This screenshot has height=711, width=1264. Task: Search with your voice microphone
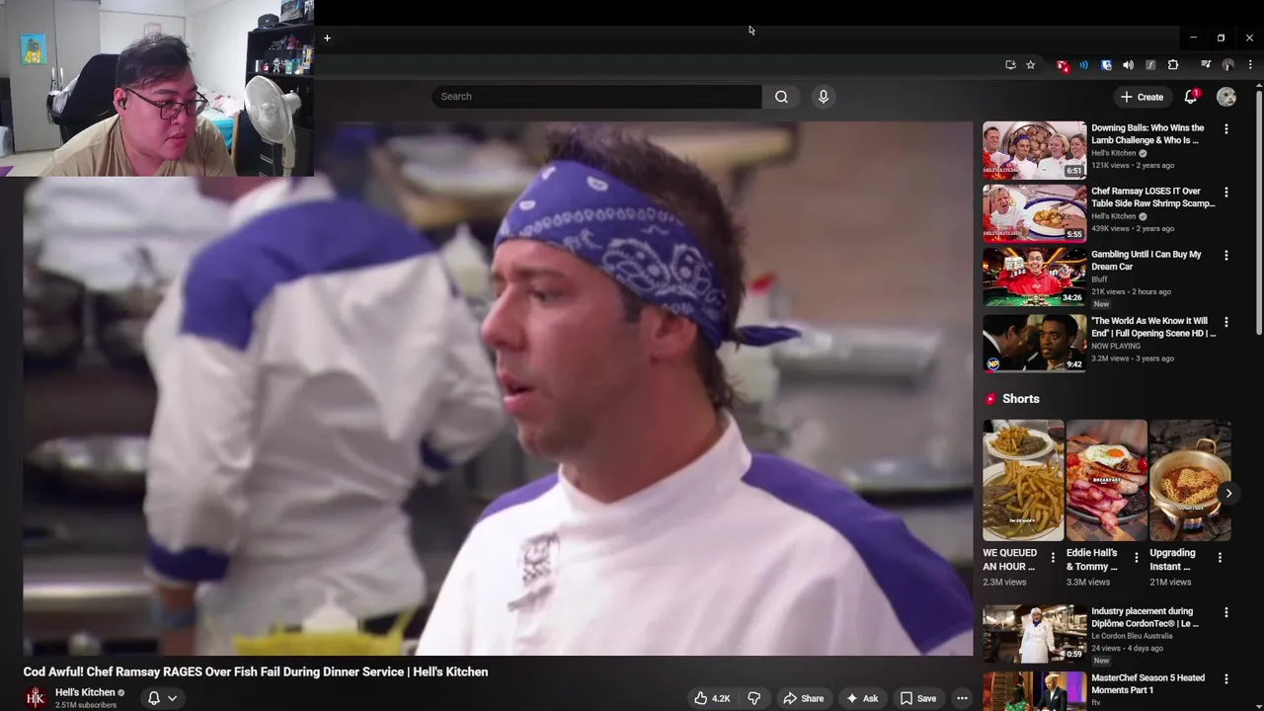click(x=823, y=97)
